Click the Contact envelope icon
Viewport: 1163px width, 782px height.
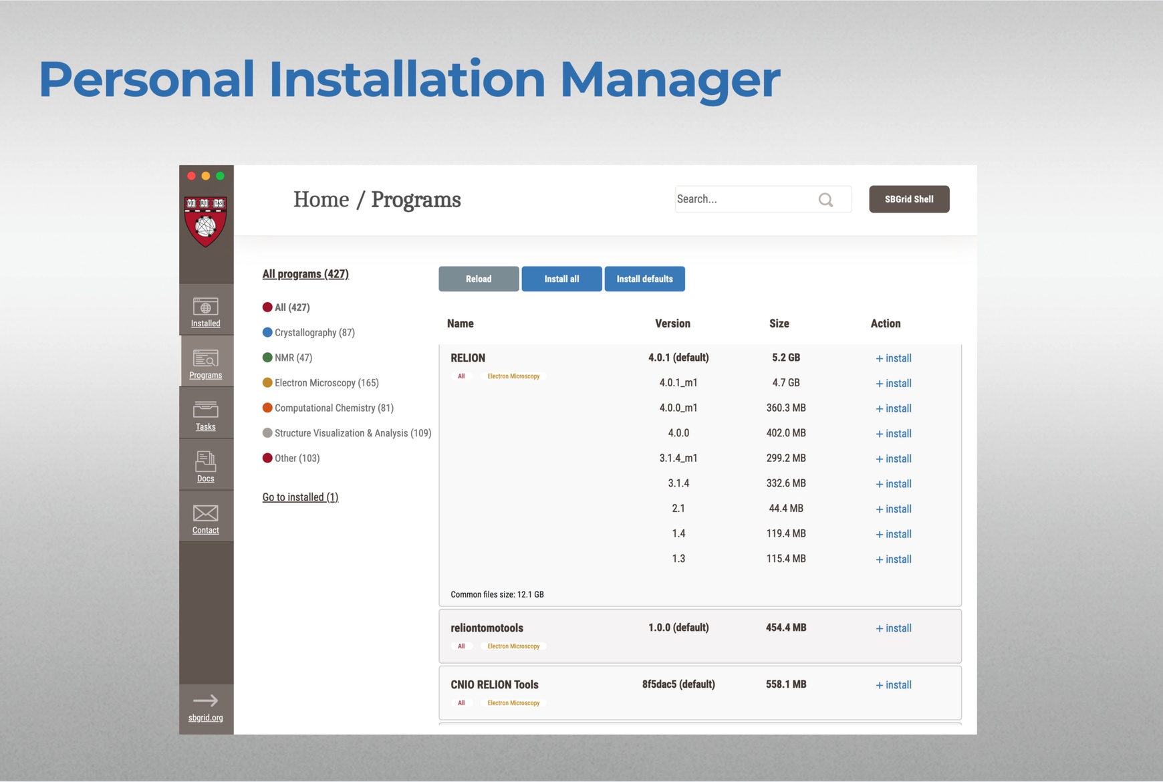205,513
